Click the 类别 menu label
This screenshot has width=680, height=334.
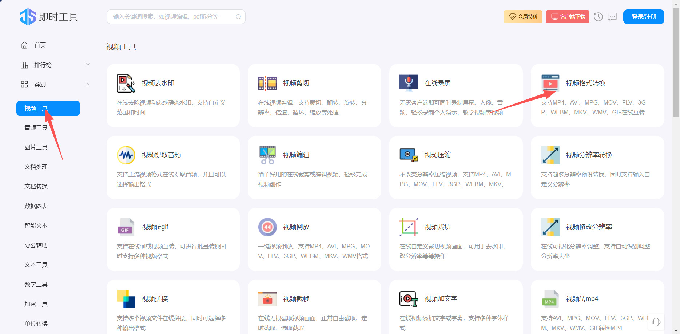(40, 84)
